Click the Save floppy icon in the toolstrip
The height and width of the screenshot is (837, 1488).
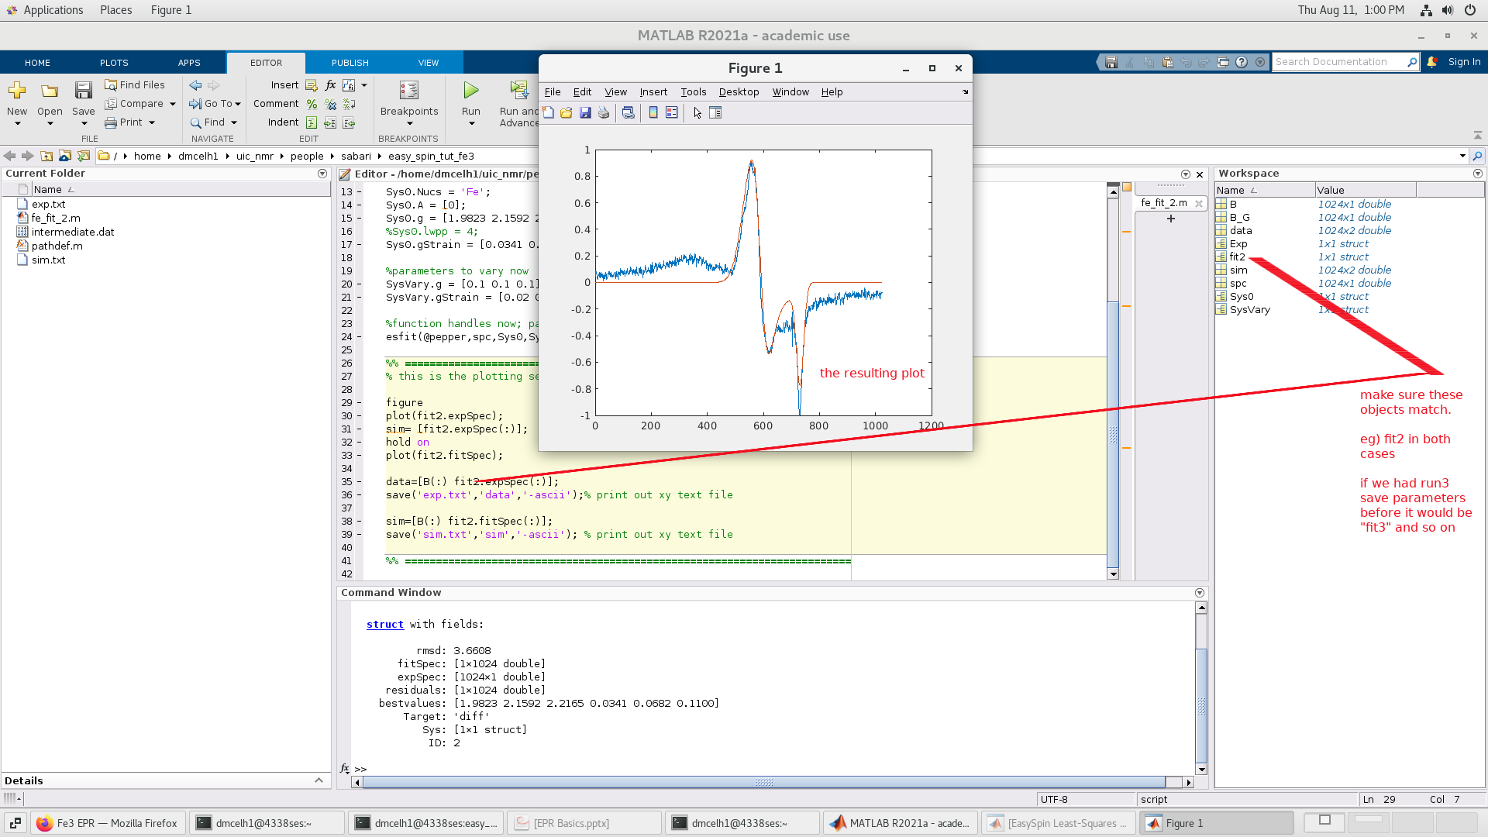(x=83, y=91)
